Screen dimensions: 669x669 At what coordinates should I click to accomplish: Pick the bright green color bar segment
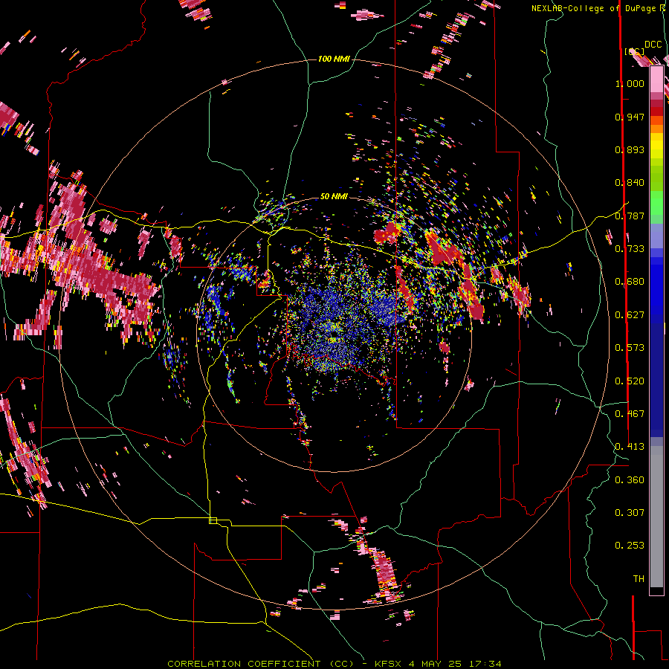(x=656, y=203)
